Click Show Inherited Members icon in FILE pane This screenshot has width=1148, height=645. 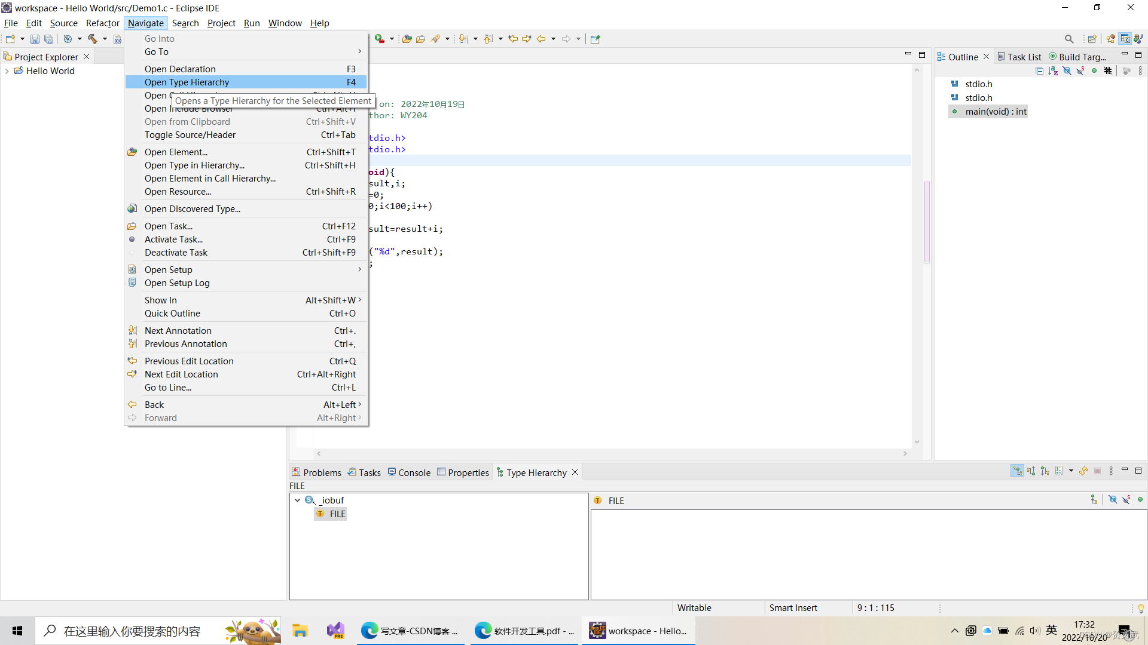(x=1094, y=500)
